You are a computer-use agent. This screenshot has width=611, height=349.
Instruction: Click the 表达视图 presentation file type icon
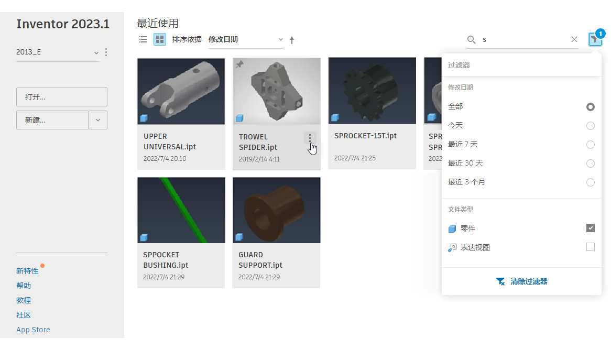(x=452, y=248)
